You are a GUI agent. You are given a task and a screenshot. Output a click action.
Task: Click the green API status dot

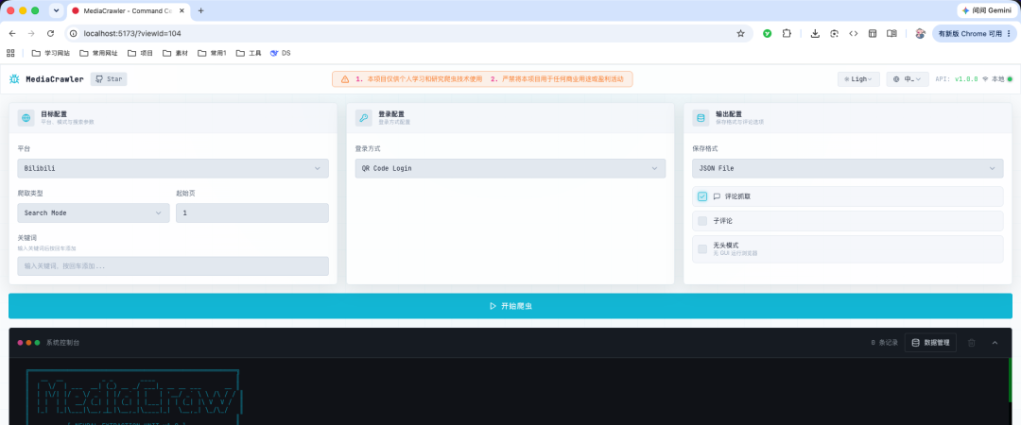(1010, 78)
